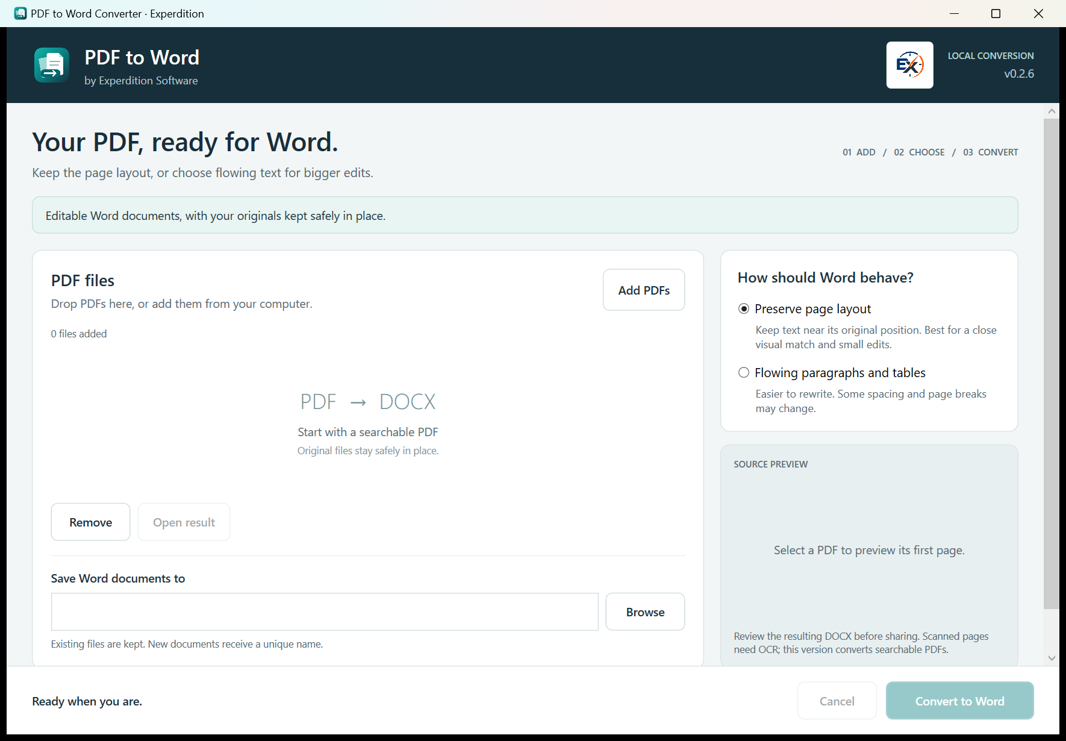
Task: Click the 01 ADD step label
Action: pyautogui.click(x=859, y=152)
